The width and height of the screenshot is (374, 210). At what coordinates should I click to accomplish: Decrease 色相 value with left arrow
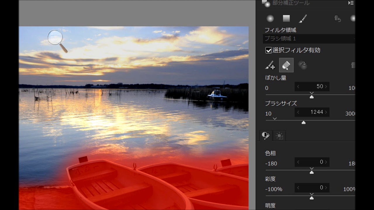tap(298, 162)
